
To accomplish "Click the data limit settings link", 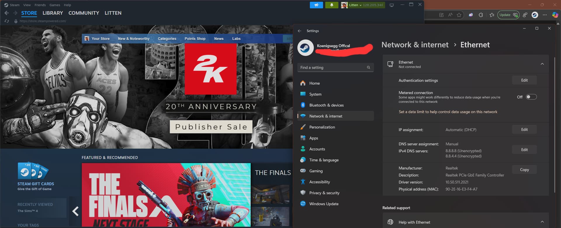I will pos(448,112).
